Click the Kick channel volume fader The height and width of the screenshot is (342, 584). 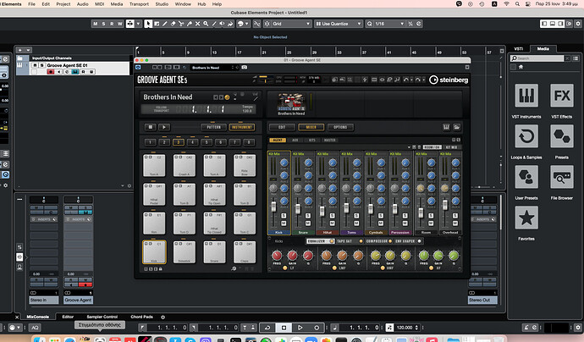273,207
